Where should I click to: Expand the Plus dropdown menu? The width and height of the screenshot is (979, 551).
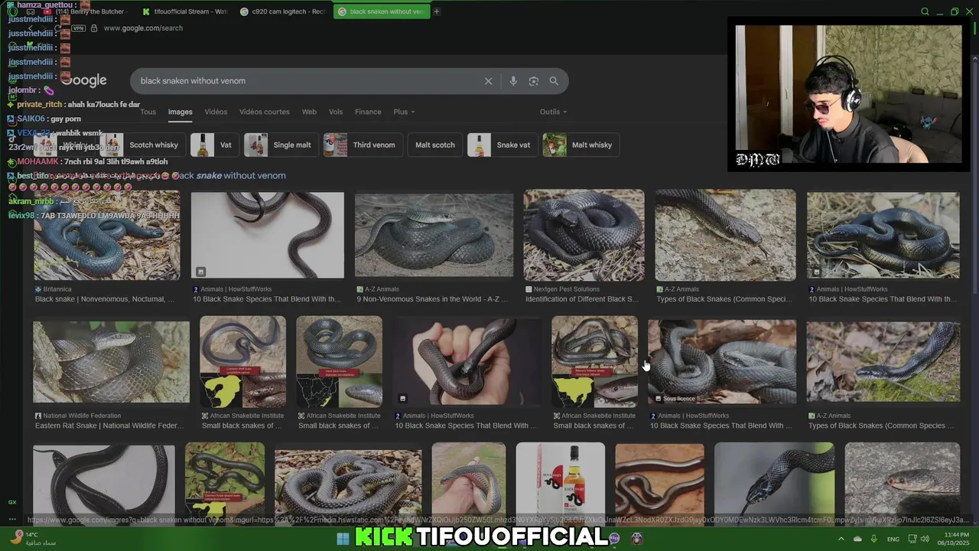pyautogui.click(x=404, y=112)
